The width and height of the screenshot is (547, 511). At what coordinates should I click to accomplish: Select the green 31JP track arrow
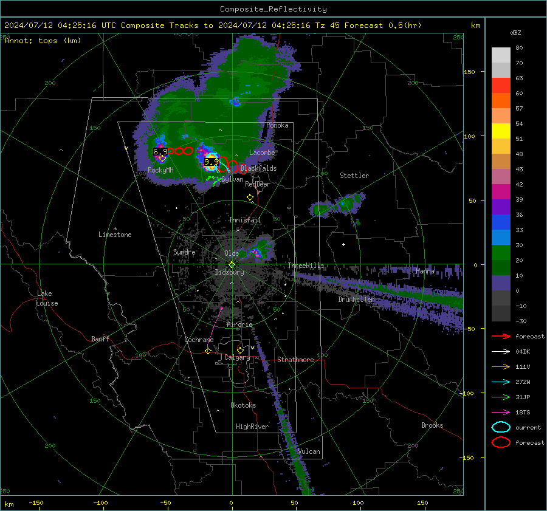click(x=501, y=397)
